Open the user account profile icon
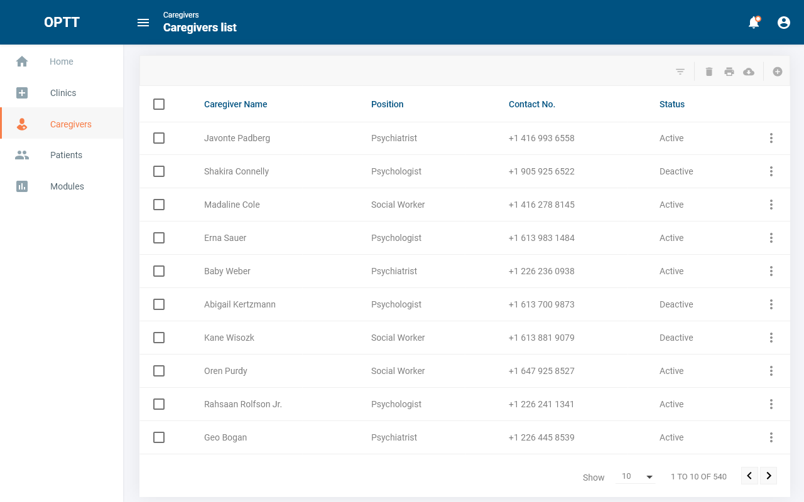This screenshot has width=804, height=502. coord(784,23)
